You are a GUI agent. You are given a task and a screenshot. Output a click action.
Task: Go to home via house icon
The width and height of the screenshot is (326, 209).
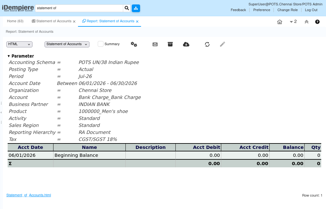pyautogui.click(x=280, y=22)
